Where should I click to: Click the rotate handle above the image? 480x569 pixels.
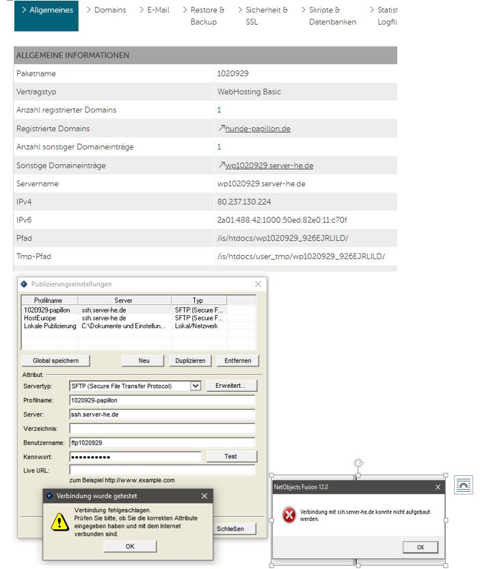(358, 464)
